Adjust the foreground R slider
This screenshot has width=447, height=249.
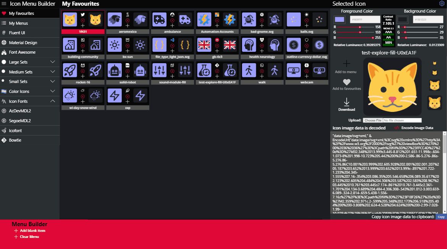pos(355,27)
